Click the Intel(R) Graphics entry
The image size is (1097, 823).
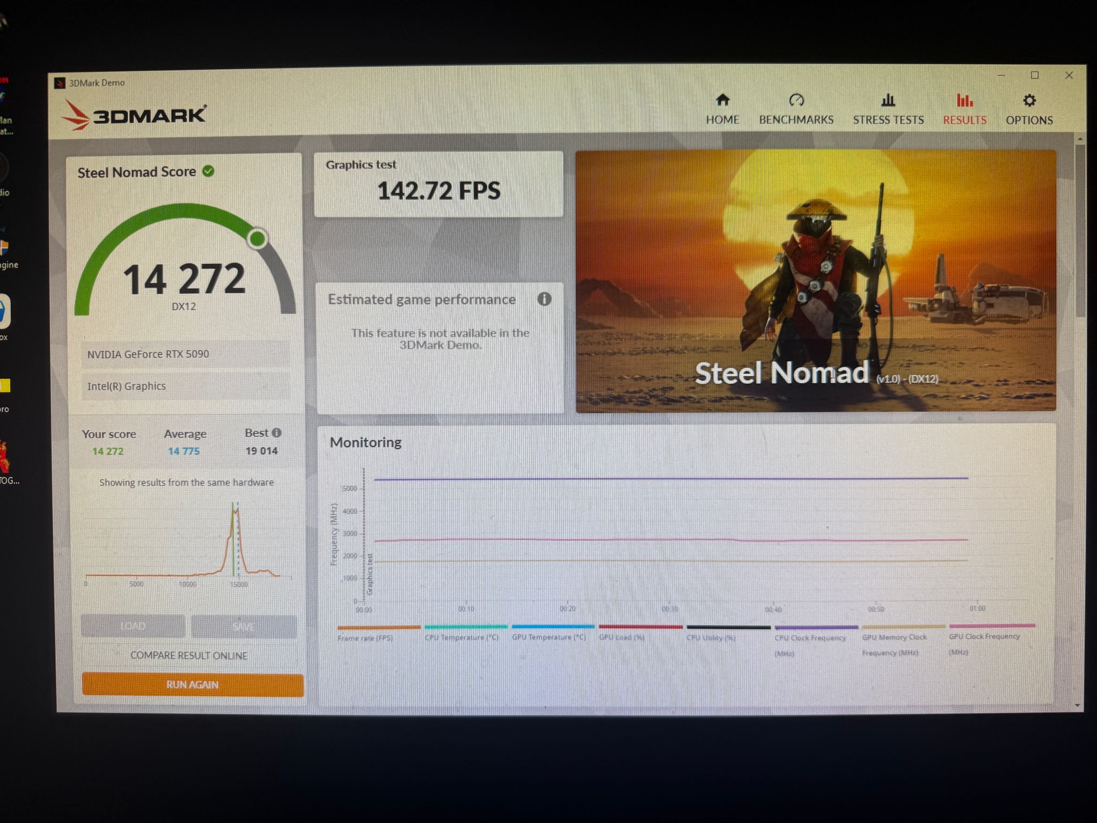coord(185,386)
